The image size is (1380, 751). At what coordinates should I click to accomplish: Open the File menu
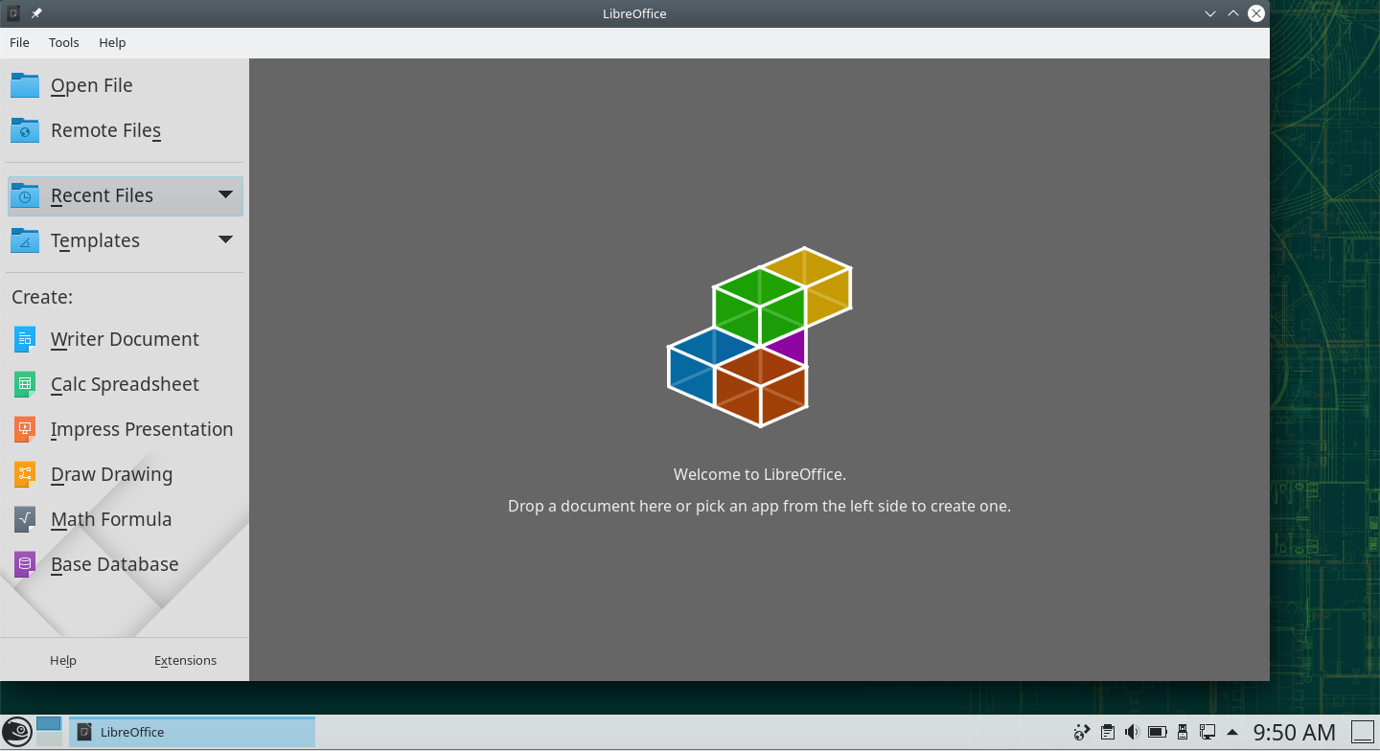(x=19, y=42)
